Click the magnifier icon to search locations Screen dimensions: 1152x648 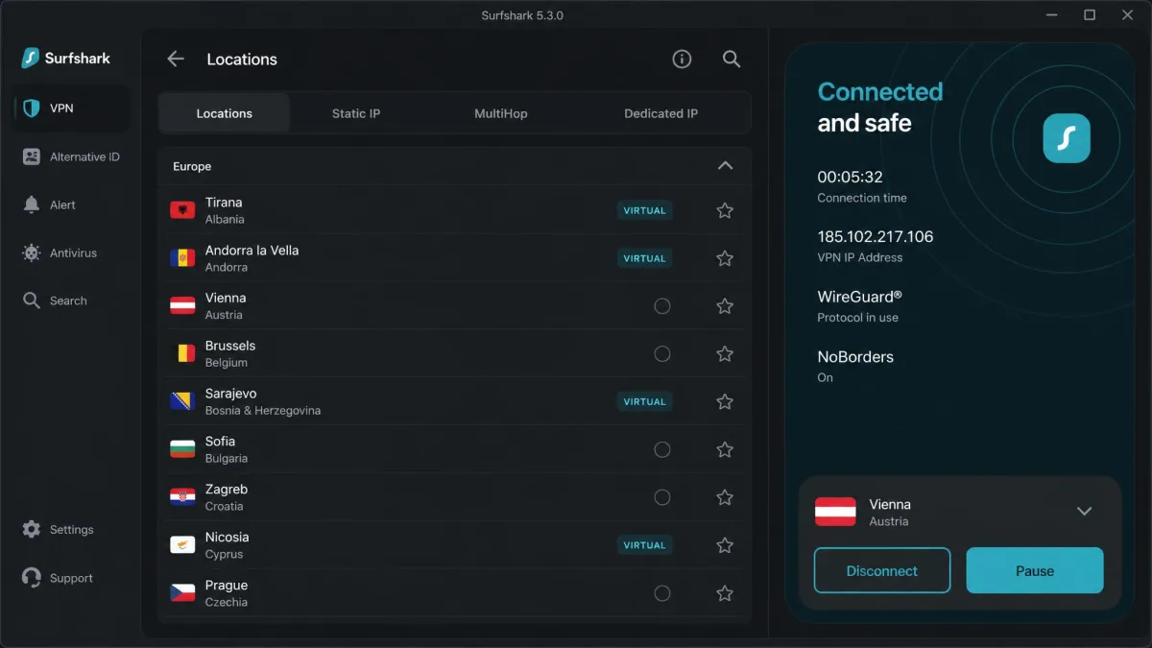732,59
